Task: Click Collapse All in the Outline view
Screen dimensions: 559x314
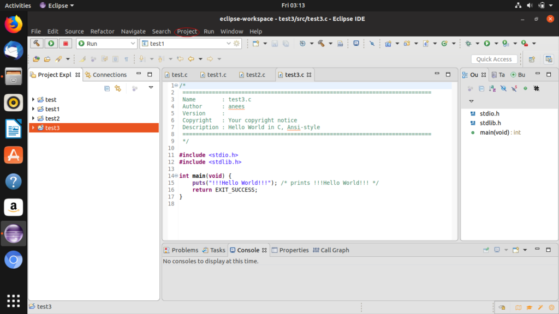Action: pyautogui.click(x=481, y=88)
